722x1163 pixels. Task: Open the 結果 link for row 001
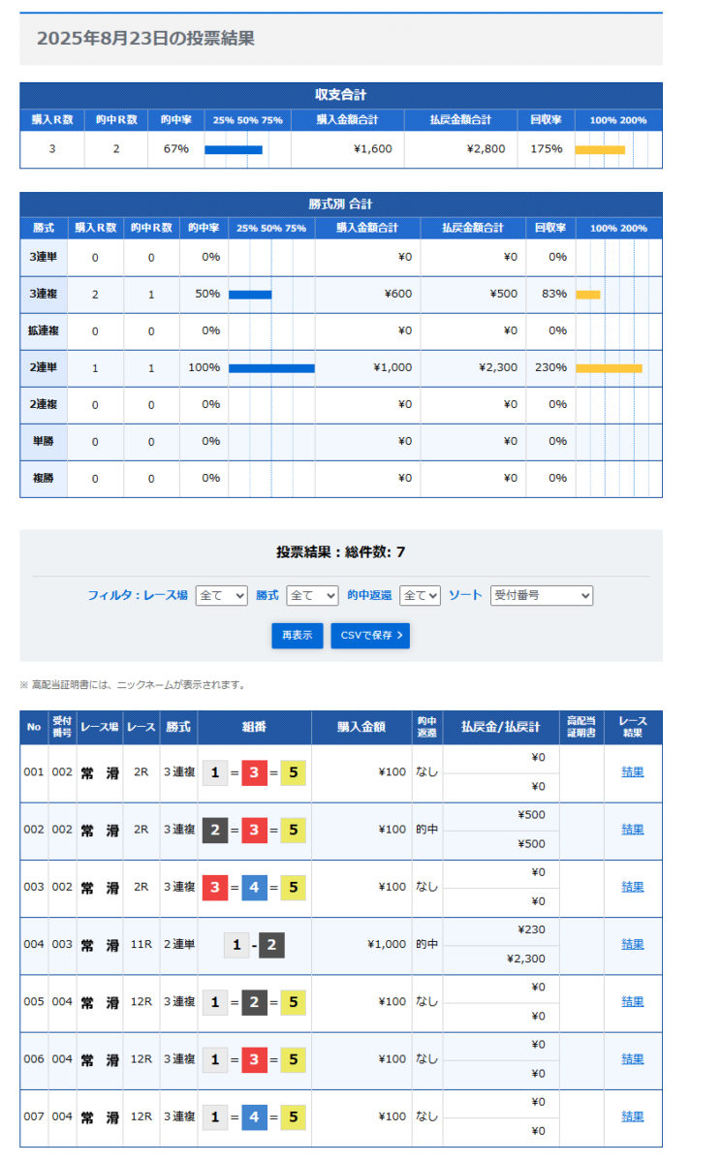tap(632, 772)
